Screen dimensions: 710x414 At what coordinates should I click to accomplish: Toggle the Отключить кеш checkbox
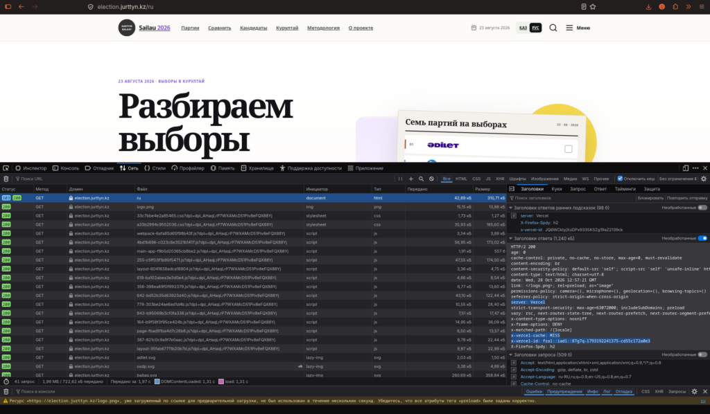coord(620,179)
